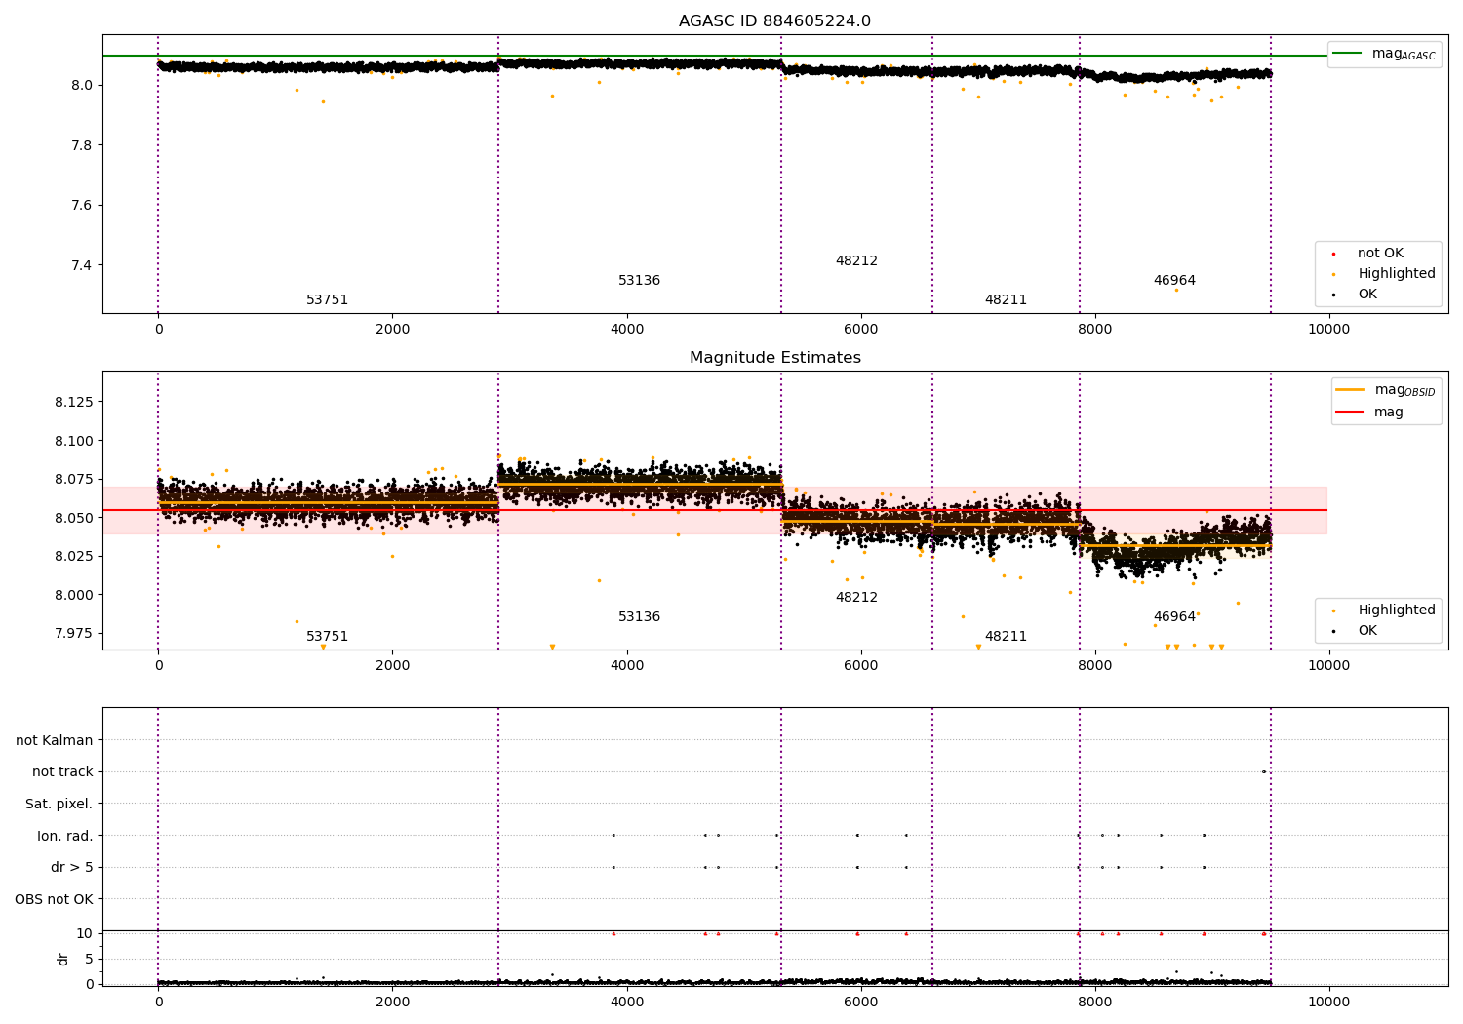Click obsid label 53136 in the top plot
Image resolution: width=1463 pixels, height=1024 pixels.
[639, 281]
